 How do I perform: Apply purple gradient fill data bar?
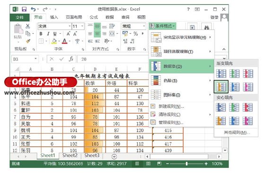(248, 87)
